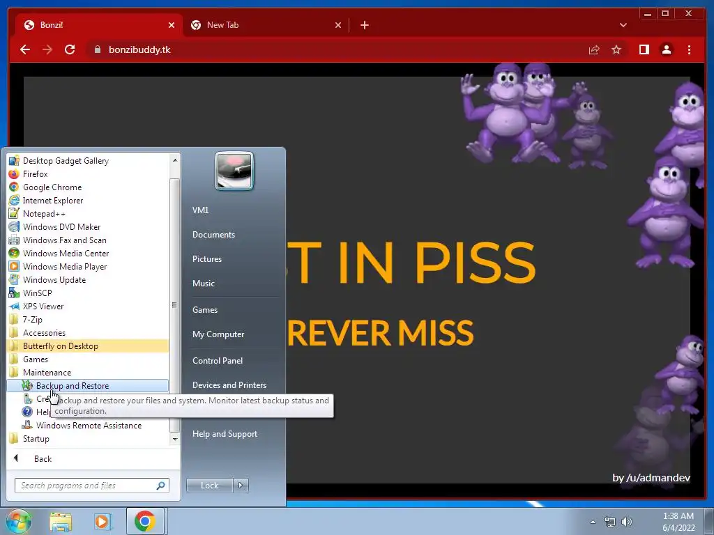Screen dimensions: 714x535
Task: Share this page using the share icon
Action: coord(594,49)
